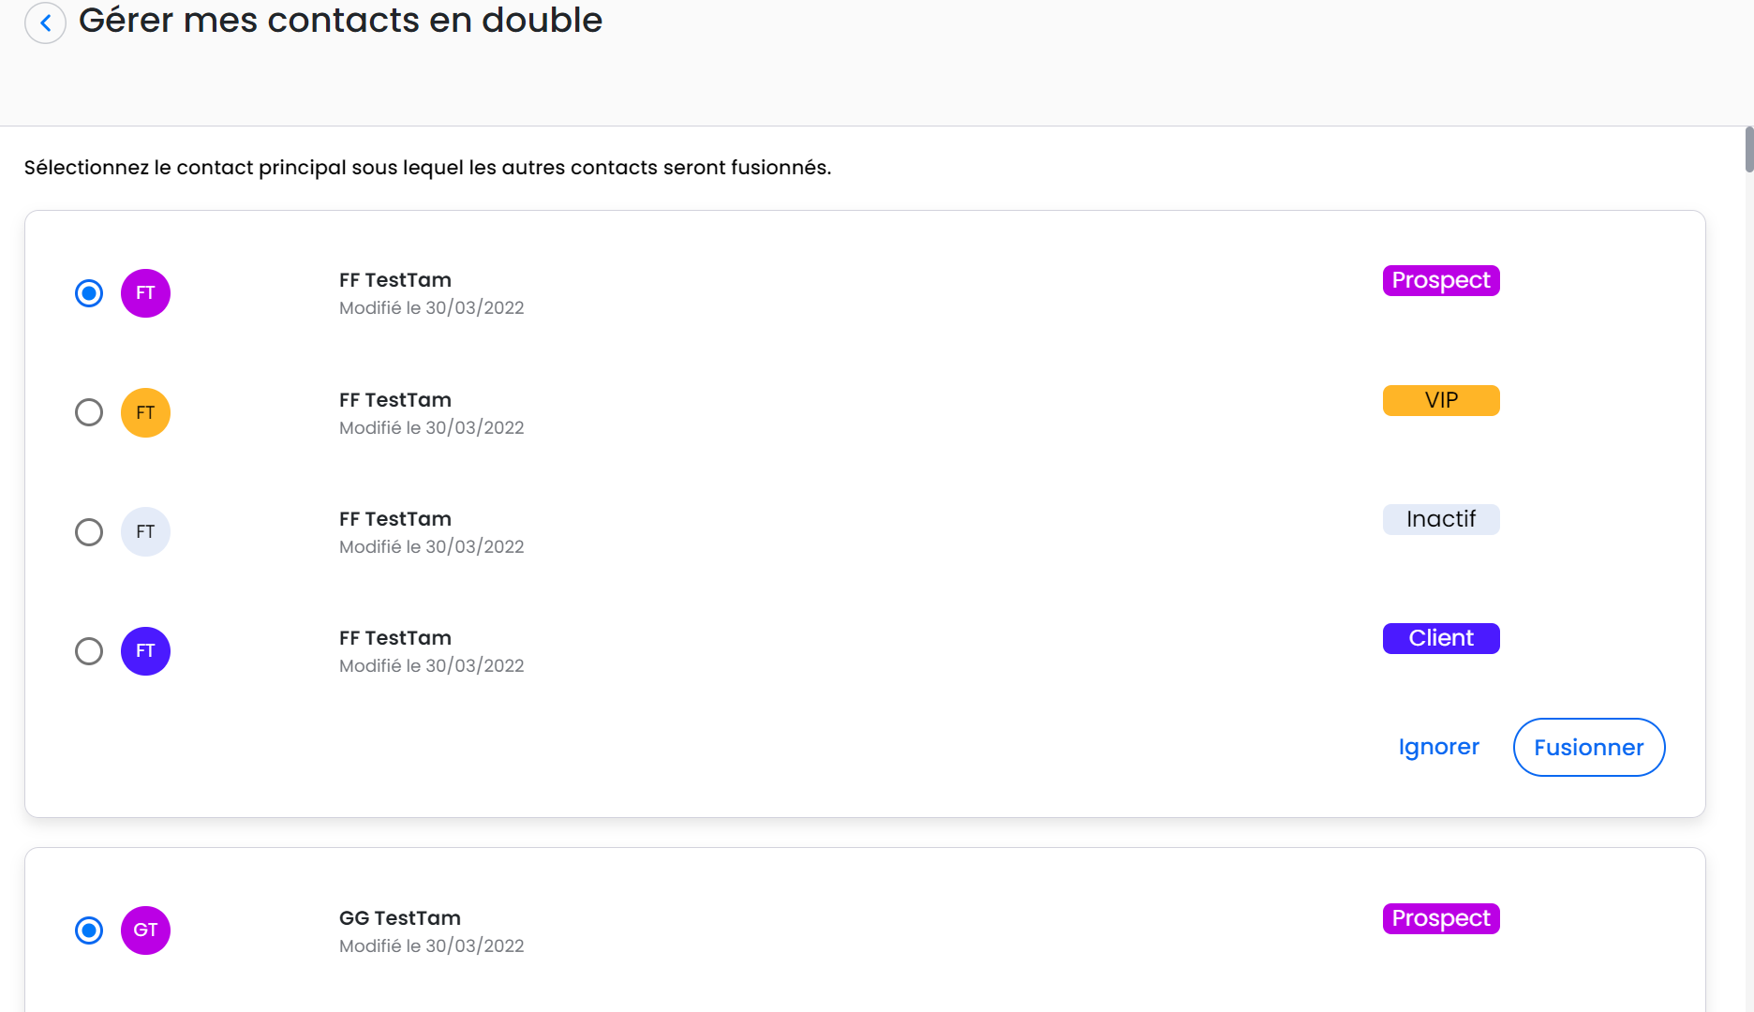Click the Inactif status tag
The width and height of the screenshot is (1754, 1012).
[1441, 519]
